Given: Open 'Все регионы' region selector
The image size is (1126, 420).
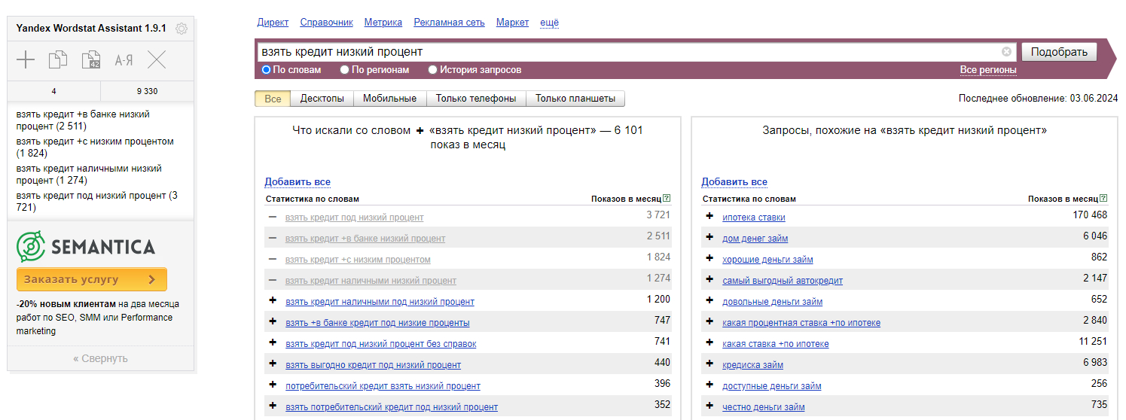Looking at the screenshot, I should point(988,70).
